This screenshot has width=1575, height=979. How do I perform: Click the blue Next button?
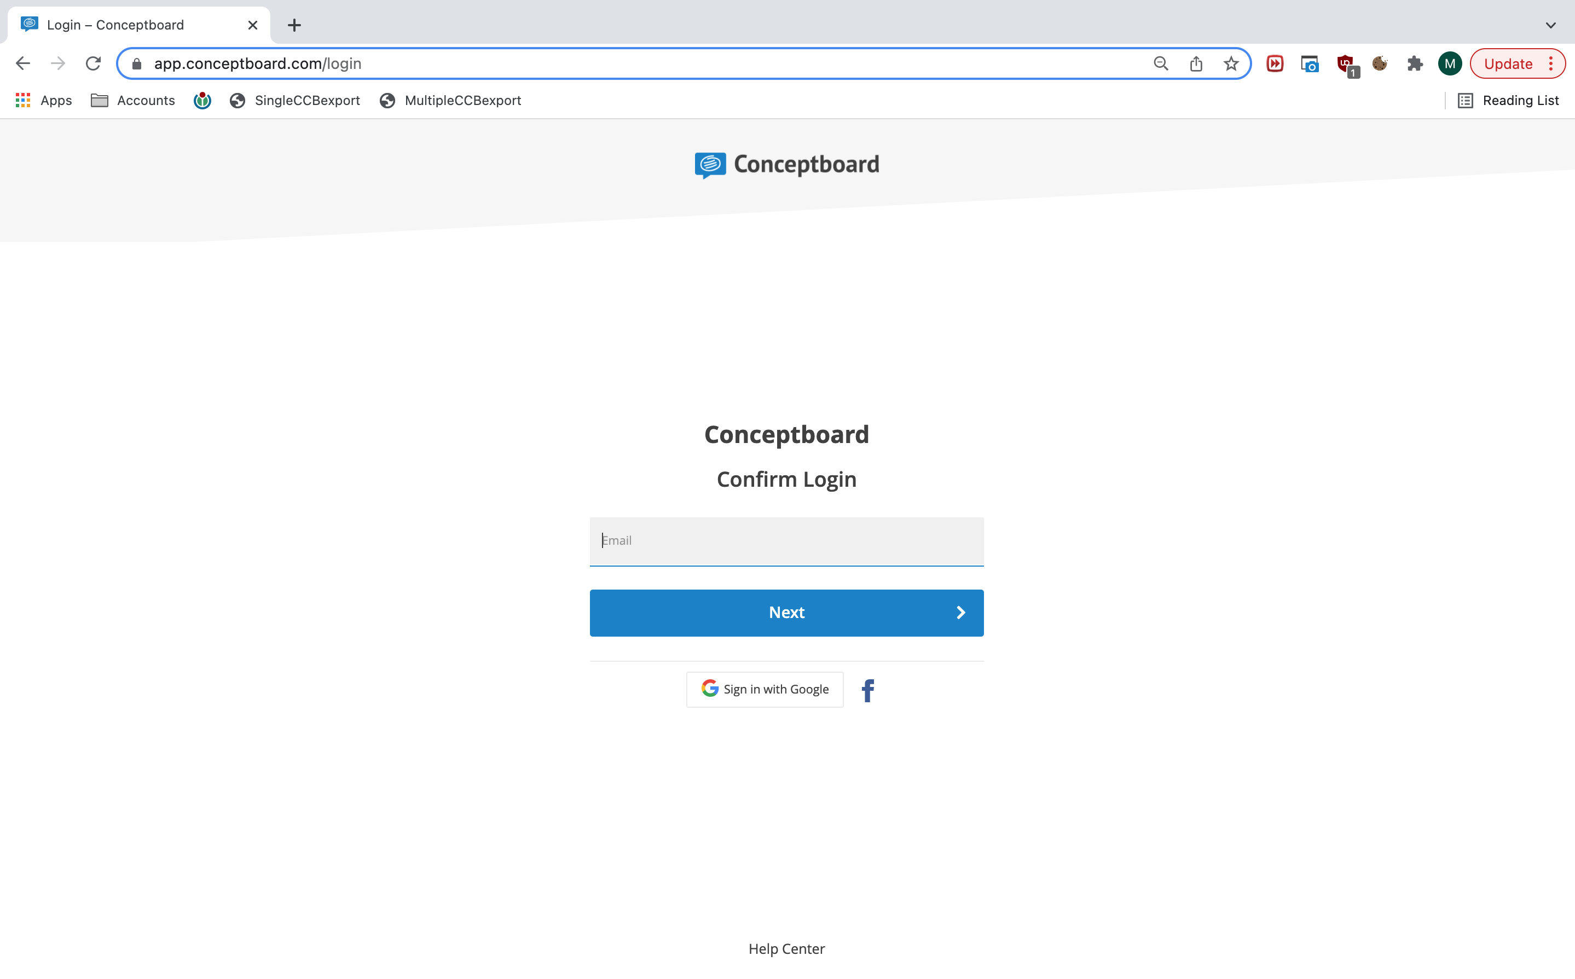pyautogui.click(x=786, y=613)
